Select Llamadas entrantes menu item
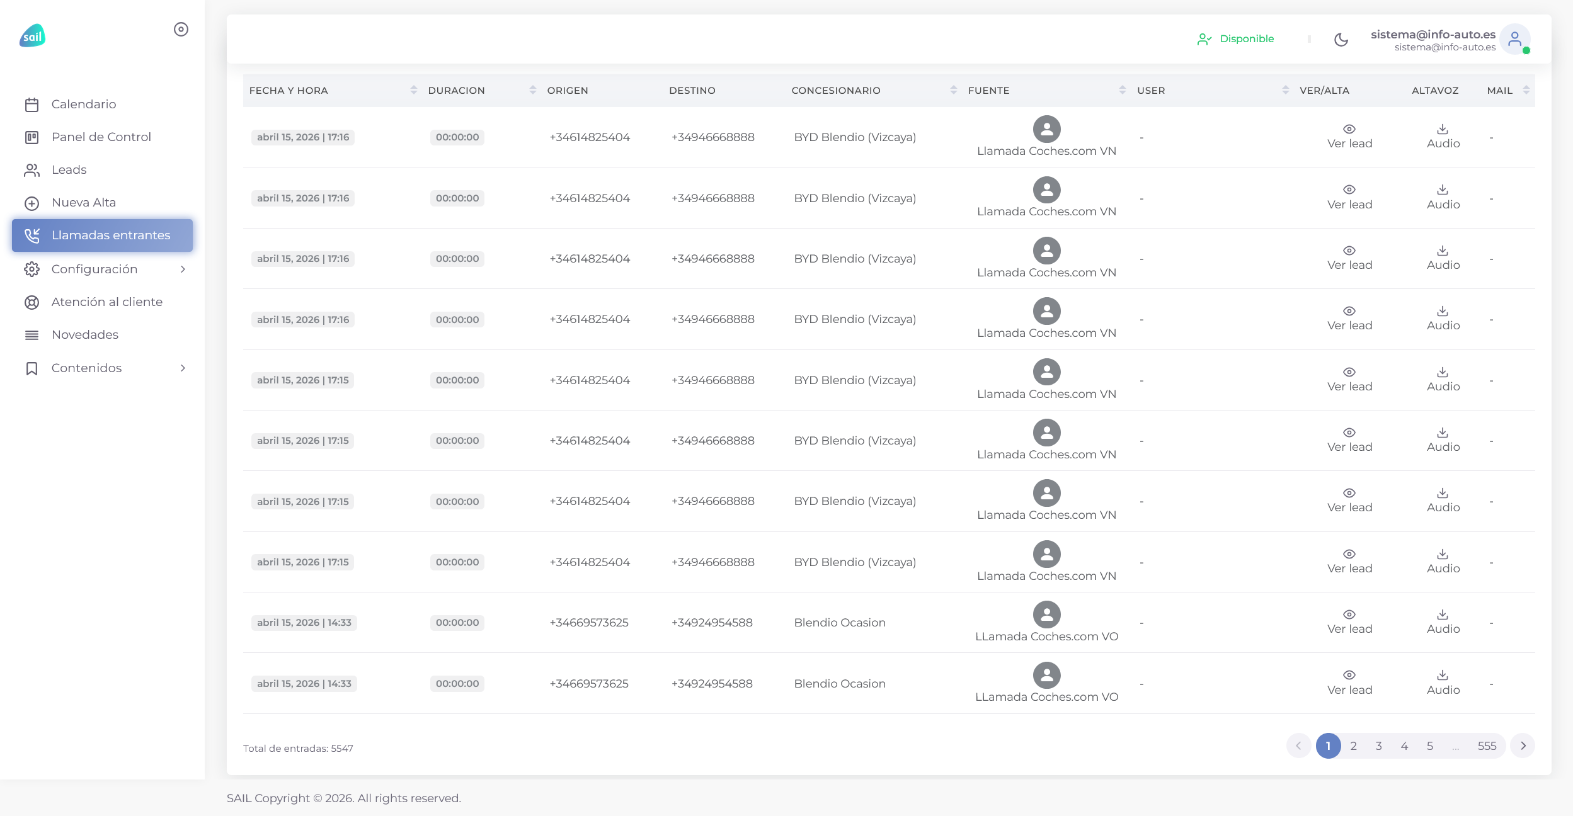Viewport: 1573px width, 816px height. (102, 235)
